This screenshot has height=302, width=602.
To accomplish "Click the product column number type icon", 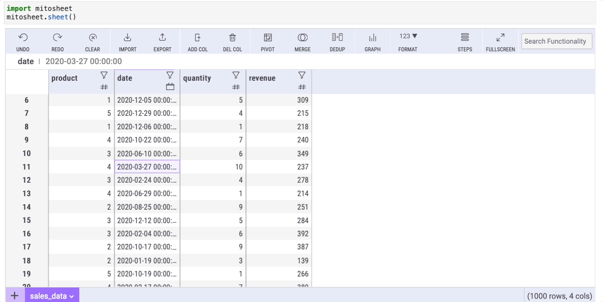I will click(x=104, y=87).
